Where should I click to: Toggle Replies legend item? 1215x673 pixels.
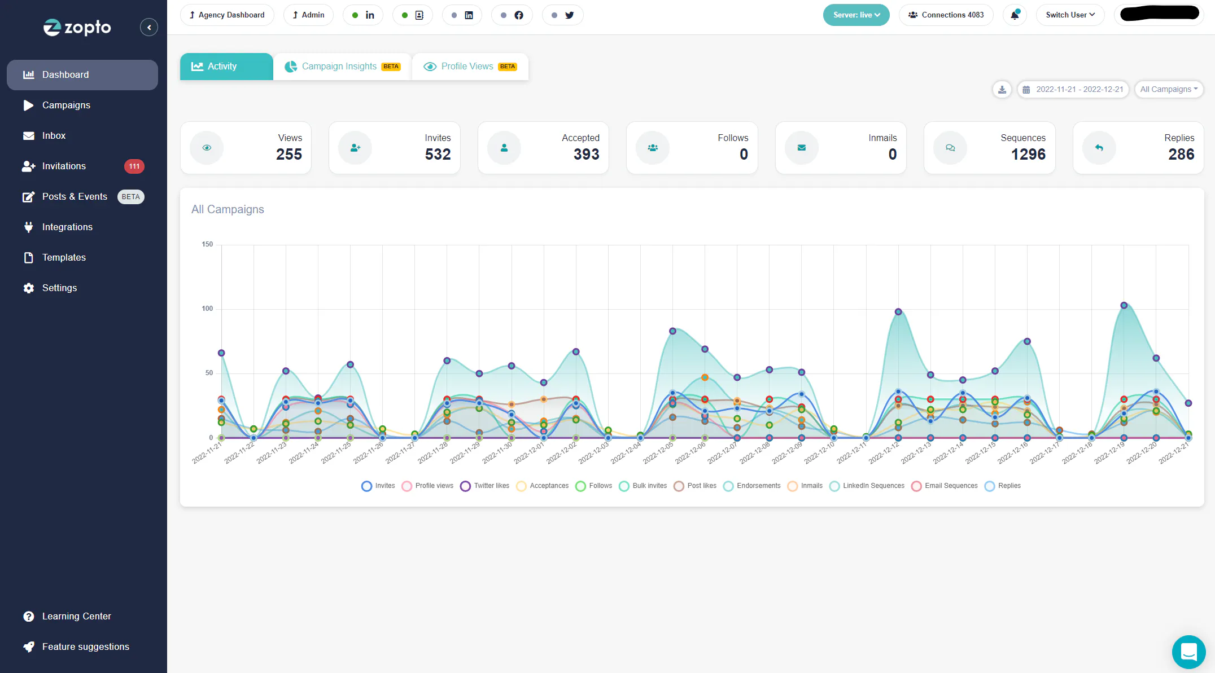1003,486
